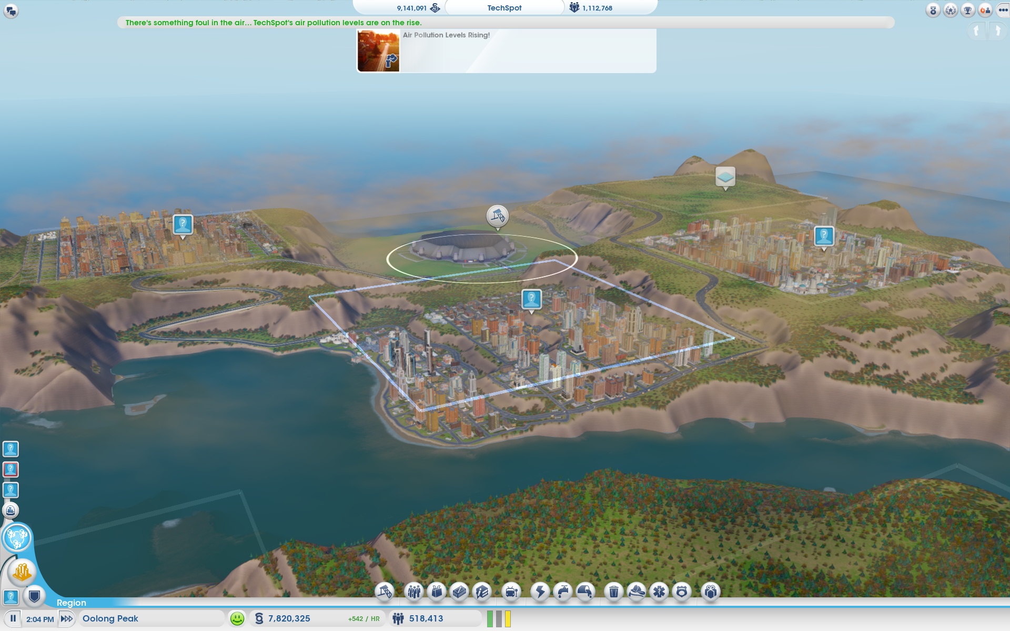The height and width of the screenshot is (631, 1010).
Task: Select red-bordered mayor portrait in sidebar
Action: pyautogui.click(x=11, y=470)
